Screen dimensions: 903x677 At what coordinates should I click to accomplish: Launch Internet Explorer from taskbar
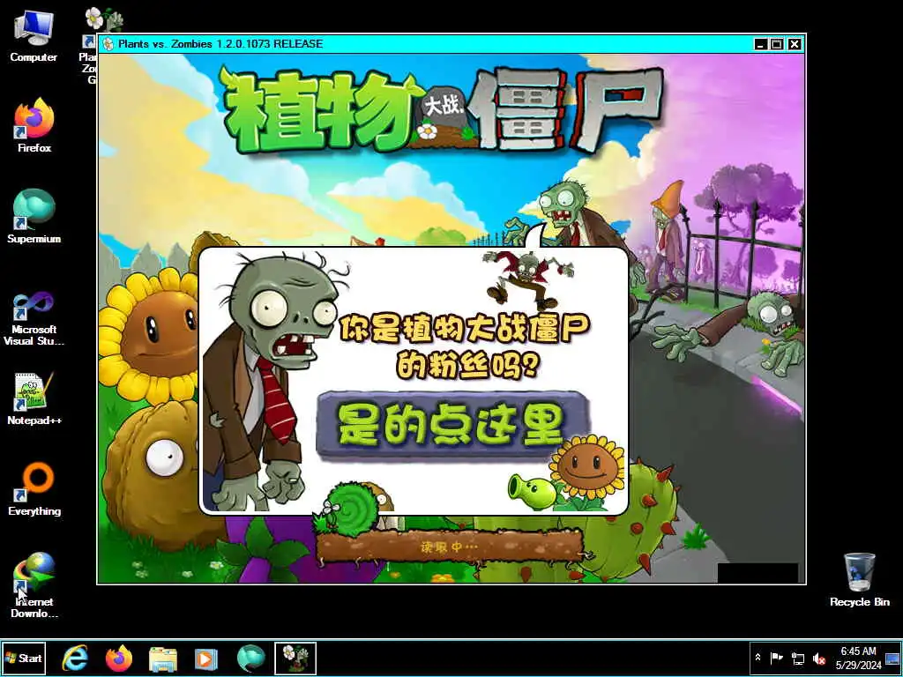75,658
